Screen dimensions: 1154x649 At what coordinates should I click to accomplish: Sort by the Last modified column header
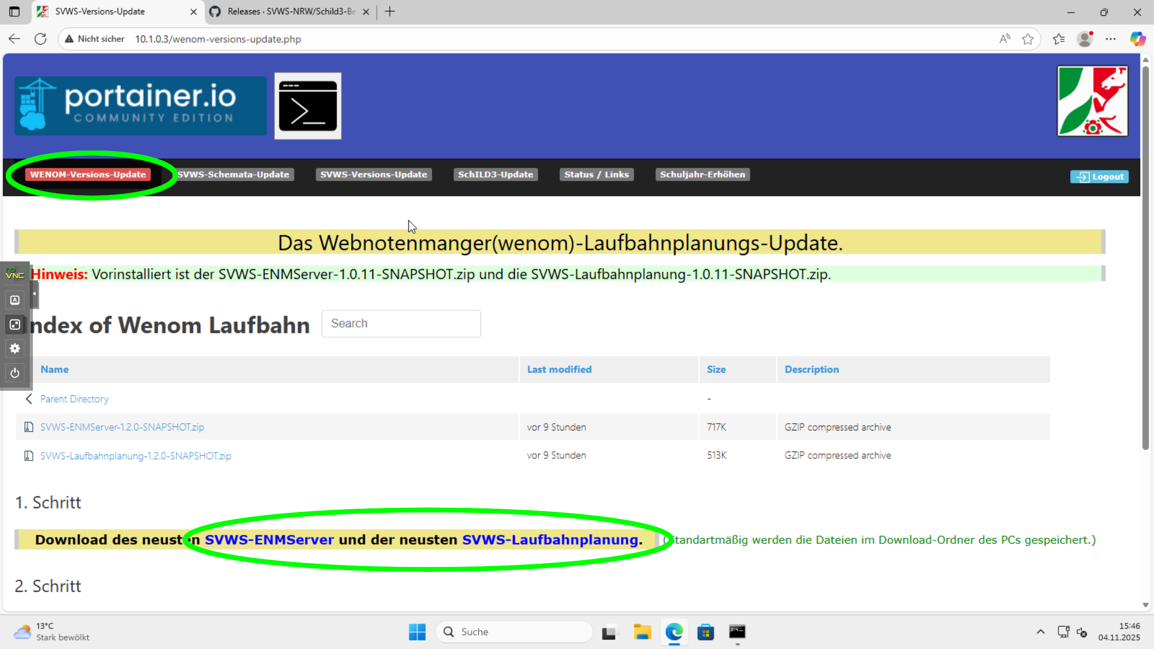click(x=559, y=370)
